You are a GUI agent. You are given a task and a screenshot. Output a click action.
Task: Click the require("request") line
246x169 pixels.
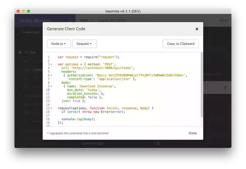coord(89,57)
